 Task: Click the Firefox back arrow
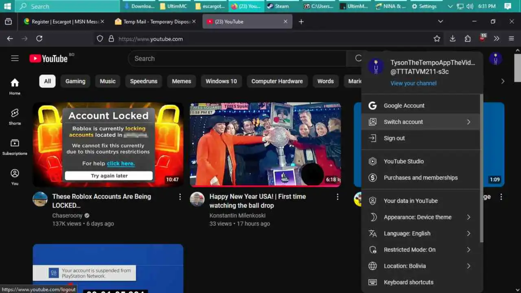coord(10,39)
